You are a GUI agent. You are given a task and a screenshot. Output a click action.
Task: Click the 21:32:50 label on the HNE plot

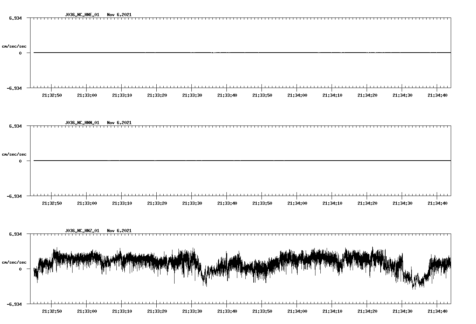pos(52,95)
